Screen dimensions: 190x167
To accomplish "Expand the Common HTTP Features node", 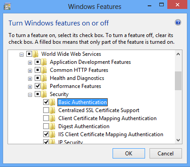I will click(30, 71).
